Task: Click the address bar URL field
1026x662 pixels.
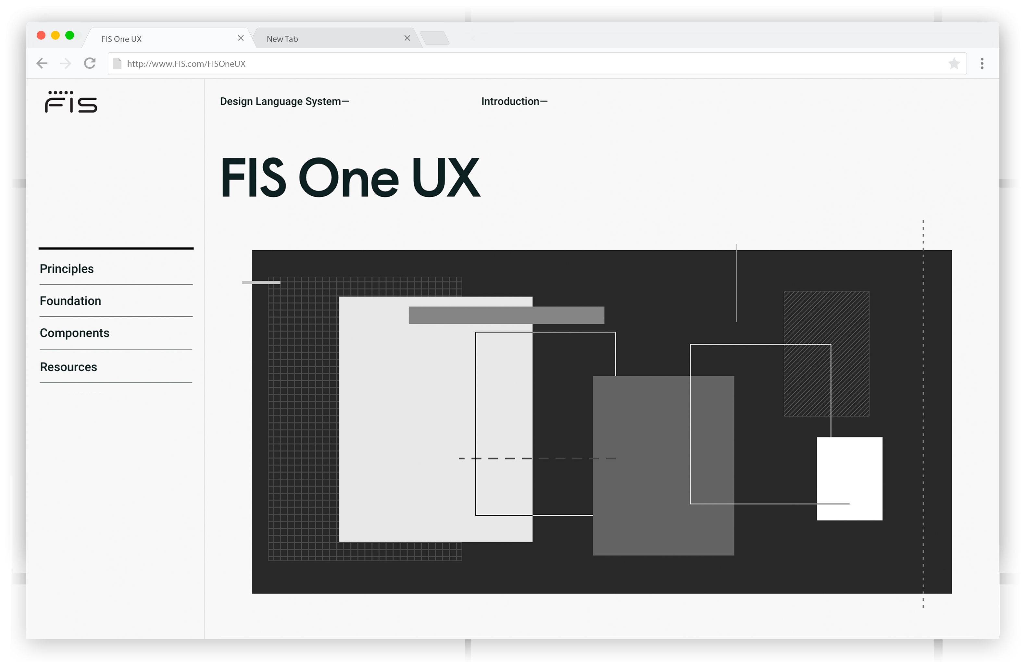Action: tap(537, 64)
